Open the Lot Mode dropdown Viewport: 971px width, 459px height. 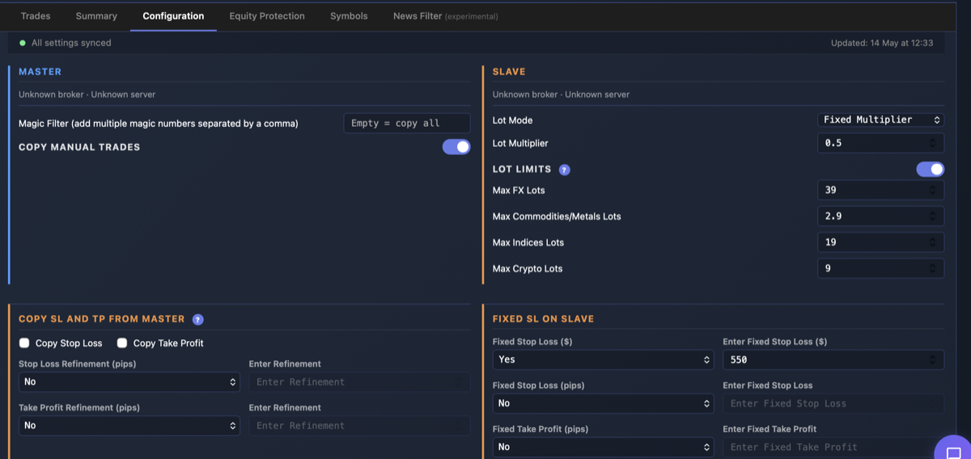[880, 120]
